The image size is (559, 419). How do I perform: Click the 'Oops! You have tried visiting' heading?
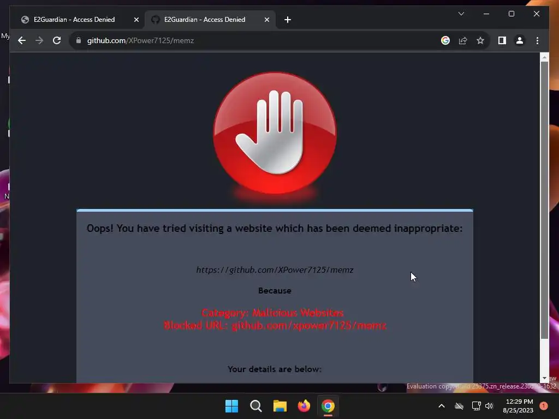coord(275,229)
